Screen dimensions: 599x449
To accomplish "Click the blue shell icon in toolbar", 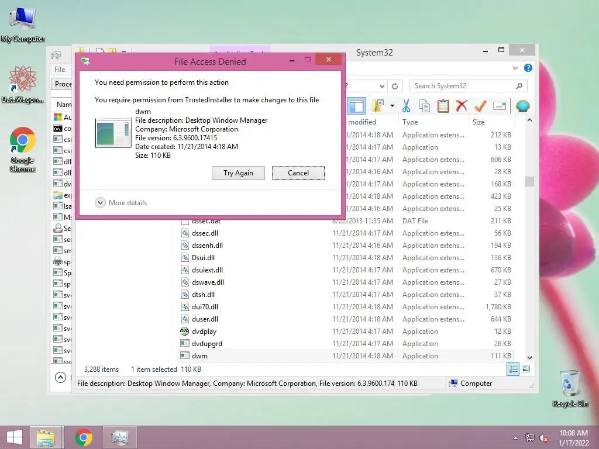I will click(x=522, y=106).
